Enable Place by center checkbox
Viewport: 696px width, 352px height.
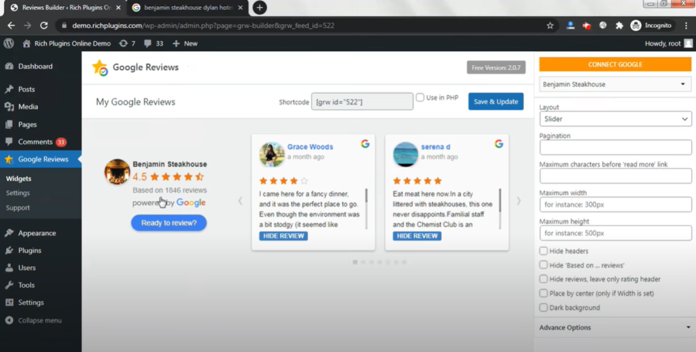[543, 294]
